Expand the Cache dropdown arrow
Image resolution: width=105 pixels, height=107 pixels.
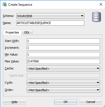pos(98,68)
